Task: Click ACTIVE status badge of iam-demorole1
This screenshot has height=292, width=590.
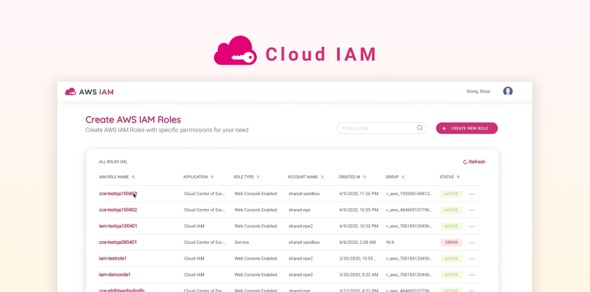Action: pos(451,275)
